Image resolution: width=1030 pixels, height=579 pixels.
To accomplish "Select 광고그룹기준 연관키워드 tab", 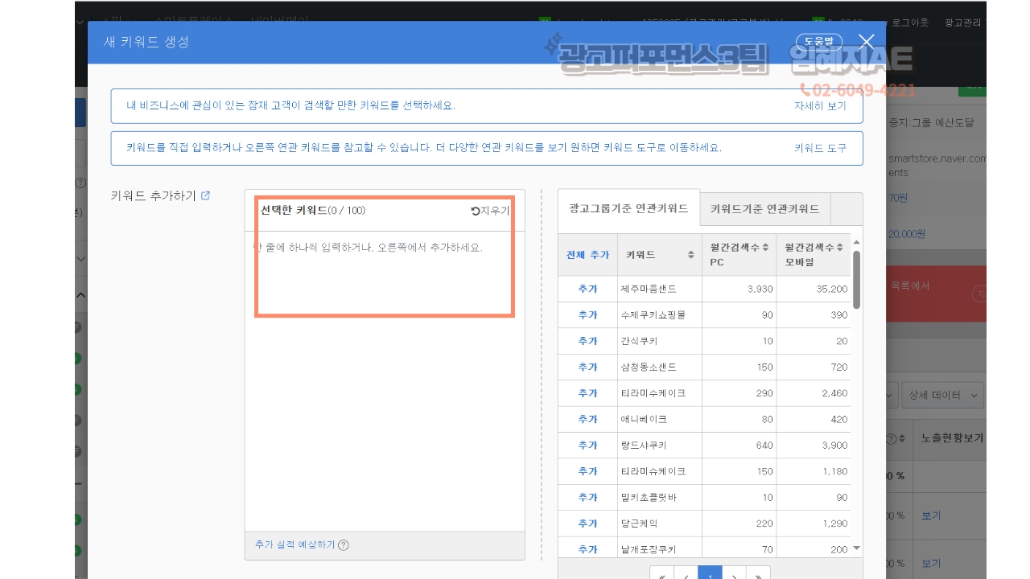I will pos(628,209).
